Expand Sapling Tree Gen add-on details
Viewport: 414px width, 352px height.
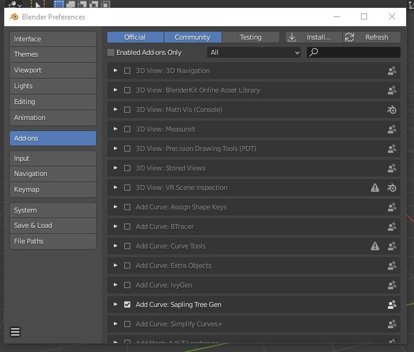116,304
